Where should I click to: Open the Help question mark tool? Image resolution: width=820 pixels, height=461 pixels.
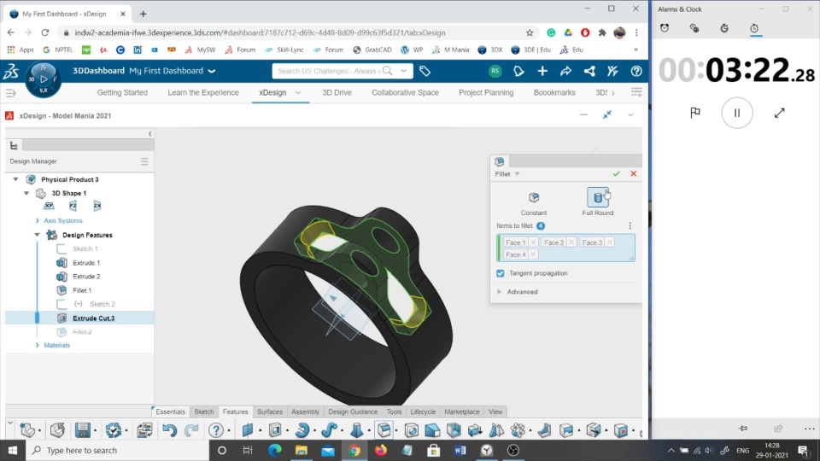coord(215,430)
